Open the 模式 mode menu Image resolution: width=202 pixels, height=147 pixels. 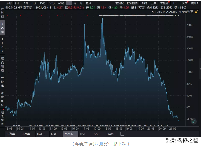coord(184,3)
